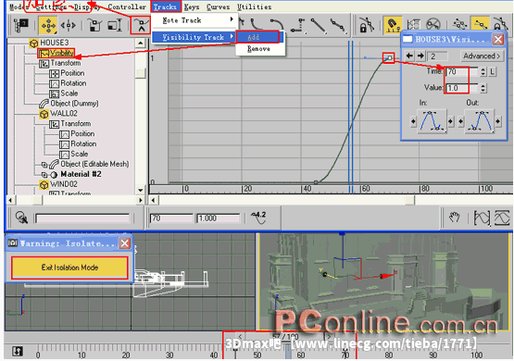Click the Slide Keys tool icon

69,25
